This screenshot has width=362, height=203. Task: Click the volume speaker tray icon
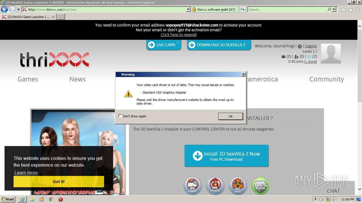(322, 199)
